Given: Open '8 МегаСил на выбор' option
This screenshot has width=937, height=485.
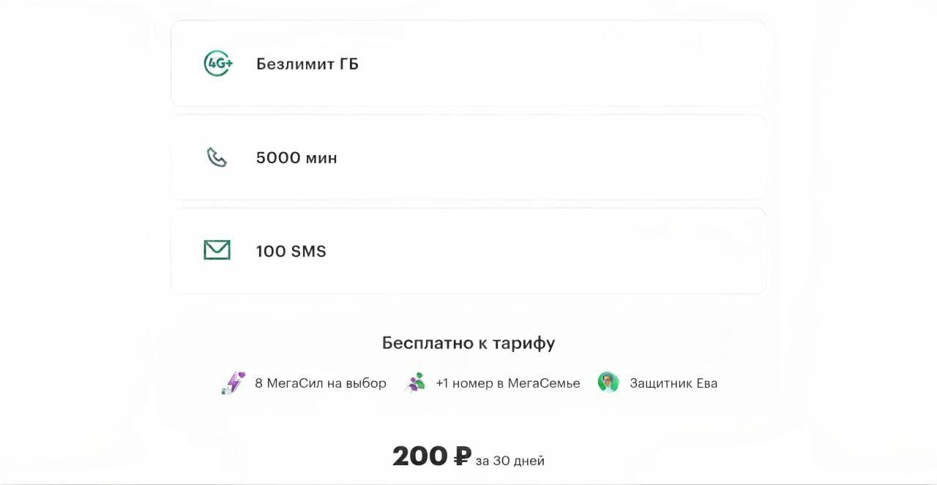Looking at the screenshot, I should point(320,383).
